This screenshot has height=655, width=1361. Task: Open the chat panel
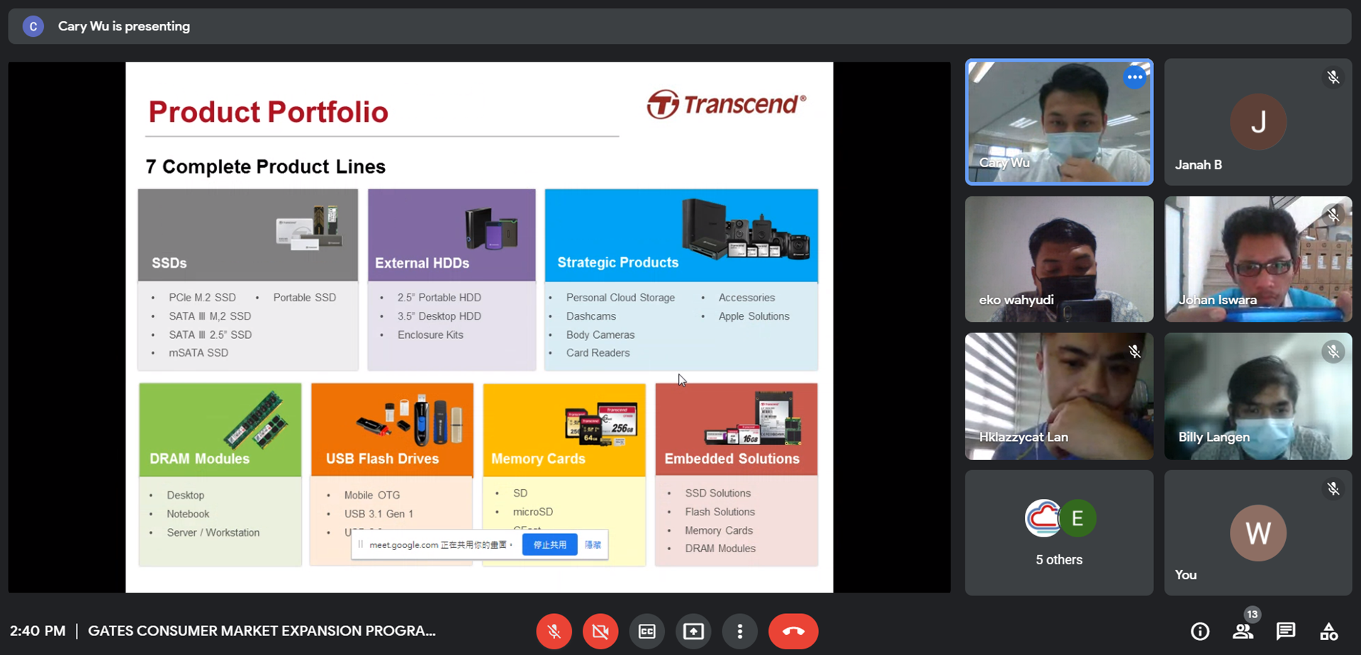coord(1286,631)
